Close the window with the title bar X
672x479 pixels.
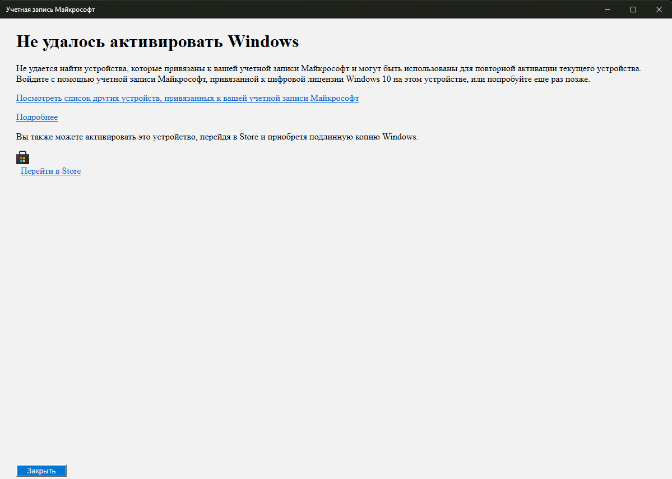coord(659,10)
